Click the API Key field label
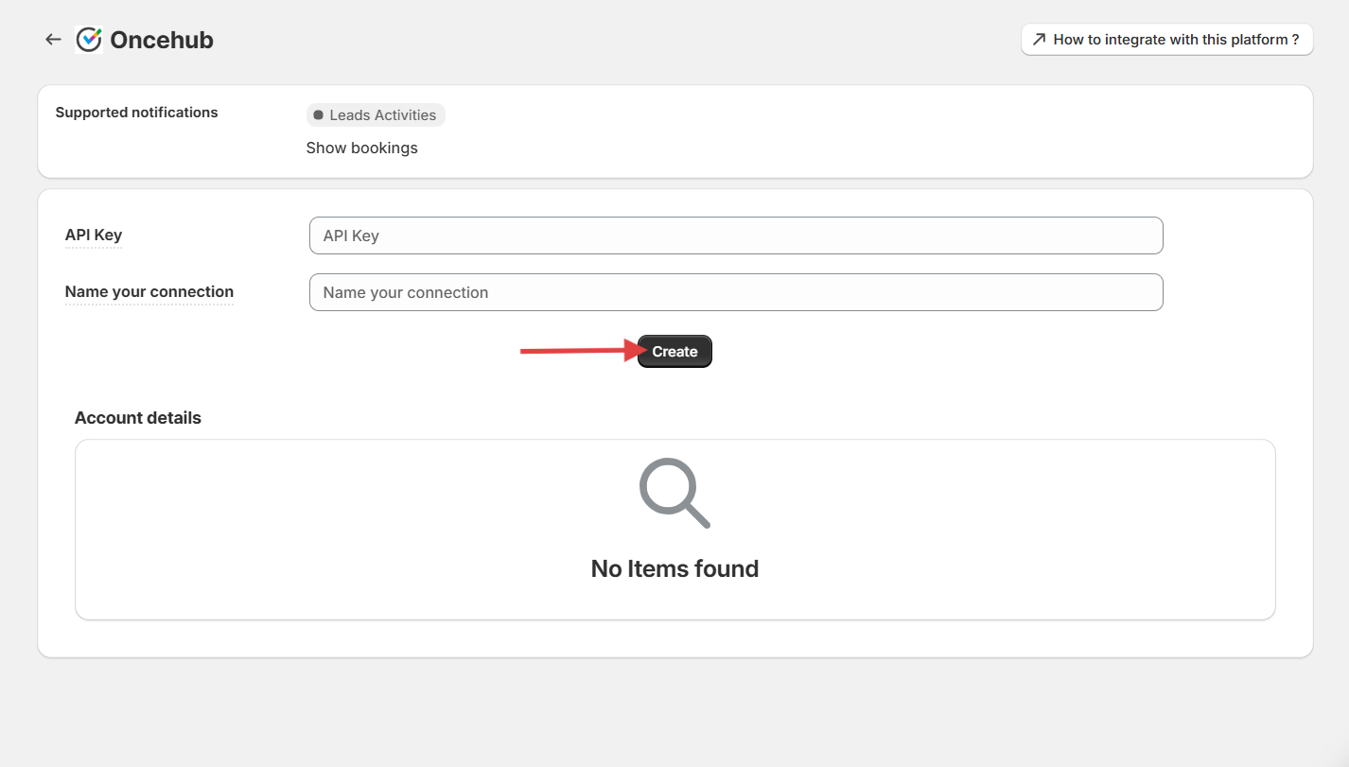 (x=94, y=235)
